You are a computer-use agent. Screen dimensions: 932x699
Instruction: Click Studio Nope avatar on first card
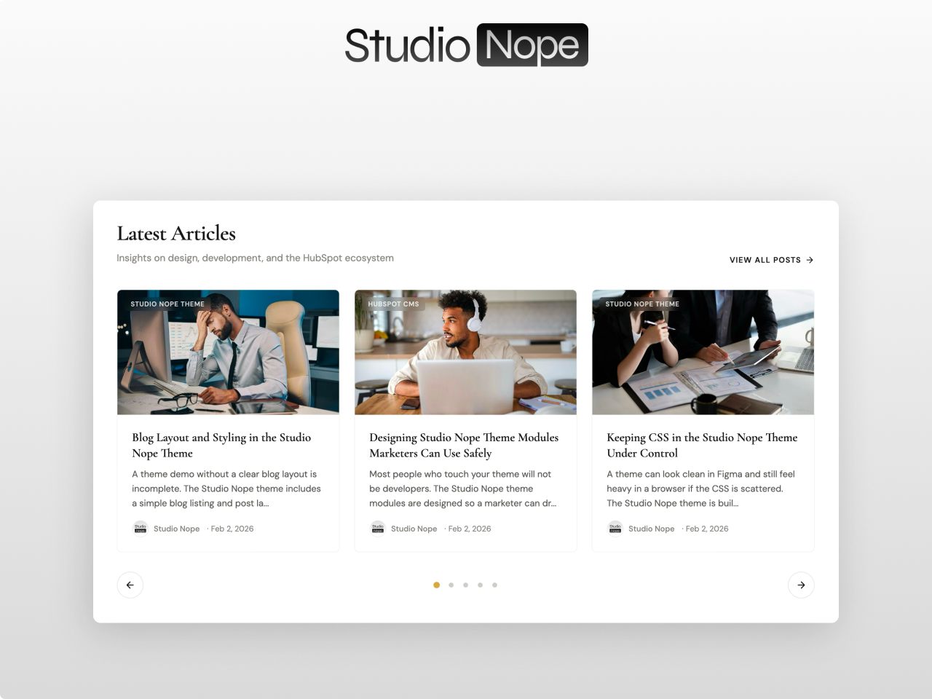[141, 528]
